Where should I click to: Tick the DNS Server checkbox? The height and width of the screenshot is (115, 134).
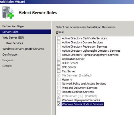(x=59, y=67)
